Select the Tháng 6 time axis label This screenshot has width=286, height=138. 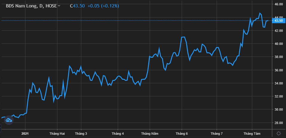point(182,134)
